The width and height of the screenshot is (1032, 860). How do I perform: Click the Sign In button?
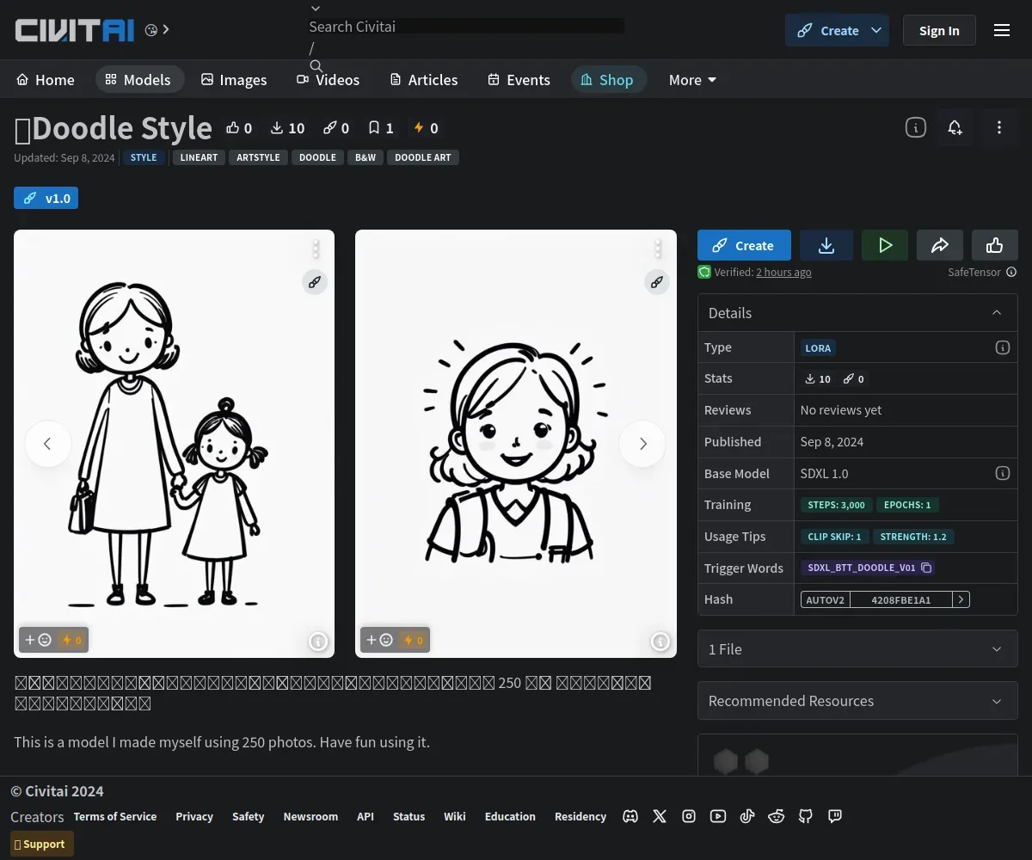[x=939, y=30]
